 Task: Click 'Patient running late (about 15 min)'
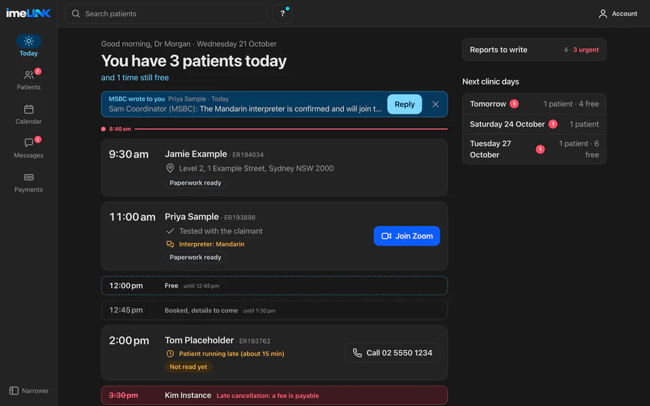point(232,354)
